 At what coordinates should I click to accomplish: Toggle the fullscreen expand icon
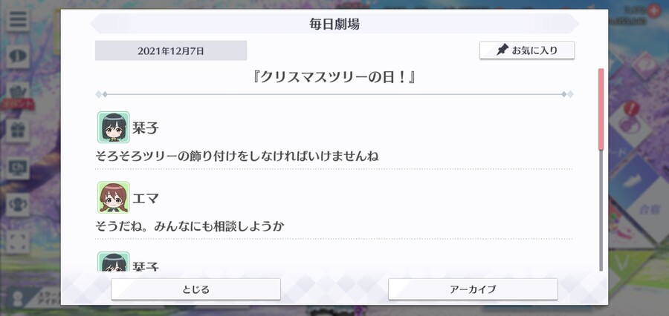pyautogui.click(x=18, y=242)
